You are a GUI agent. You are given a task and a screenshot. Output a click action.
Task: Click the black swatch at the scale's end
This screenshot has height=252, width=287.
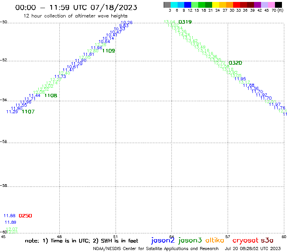click(278, 5)
